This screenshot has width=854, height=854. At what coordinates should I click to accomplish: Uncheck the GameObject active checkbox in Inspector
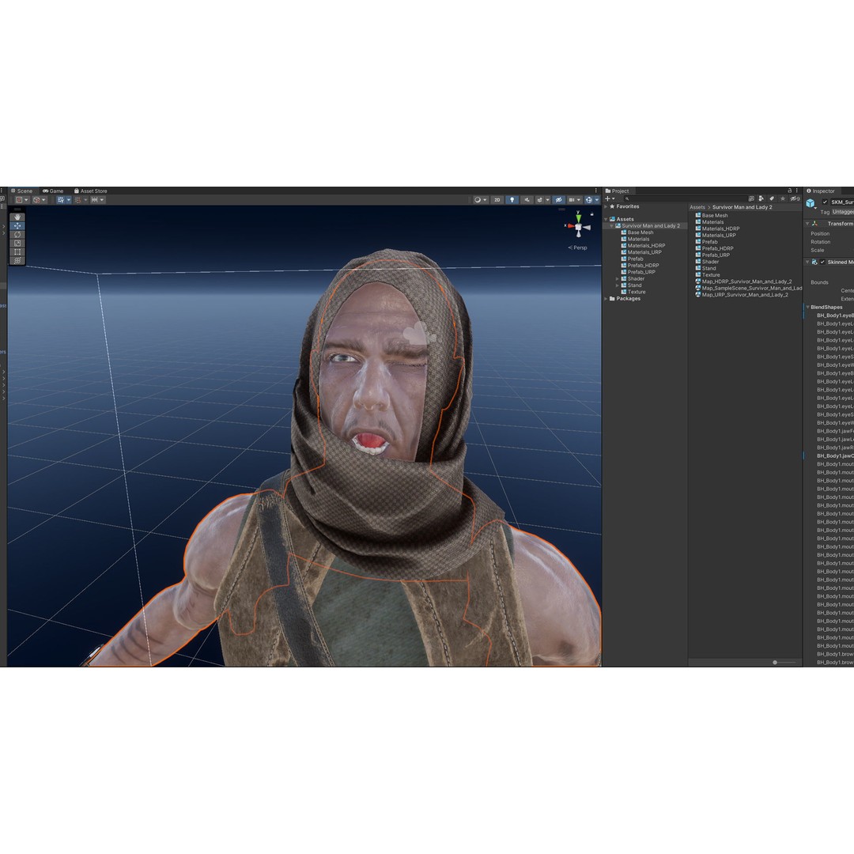pos(825,202)
